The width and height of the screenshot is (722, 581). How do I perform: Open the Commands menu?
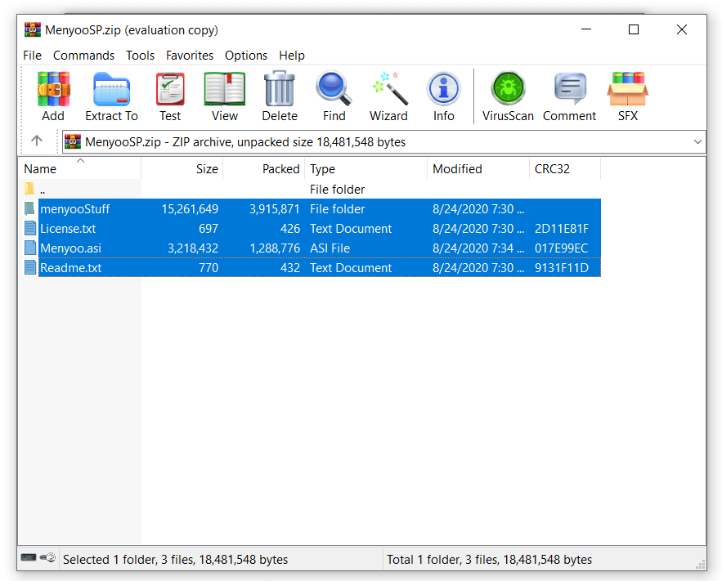pyautogui.click(x=83, y=56)
